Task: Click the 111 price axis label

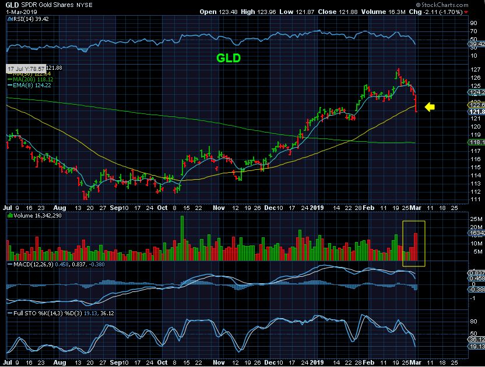Action: [476, 199]
